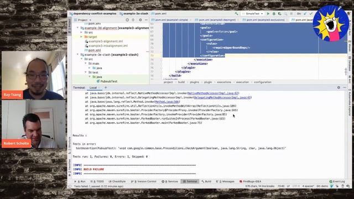Click the Git update project icon
Image resolution: width=354 pixels, height=199 pixels.
(305, 13)
